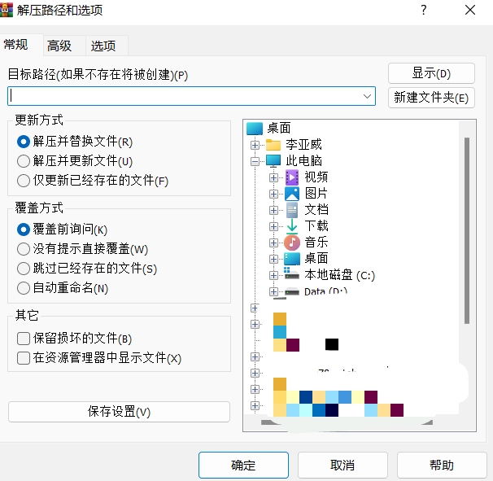Click the 下载 downloads arrow icon
The width and height of the screenshot is (493, 481).
tap(292, 226)
